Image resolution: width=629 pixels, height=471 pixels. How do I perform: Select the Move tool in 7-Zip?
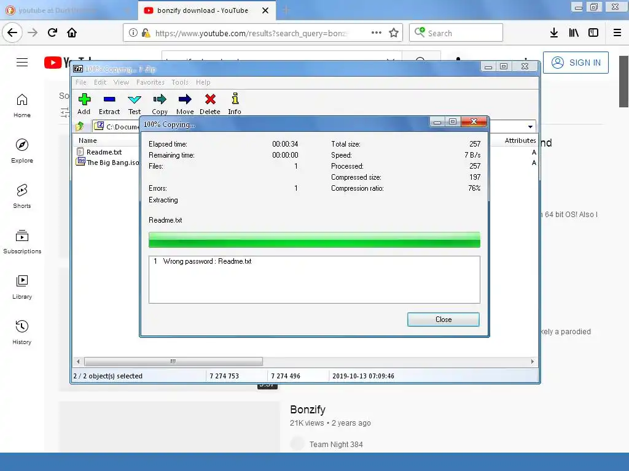click(185, 104)
